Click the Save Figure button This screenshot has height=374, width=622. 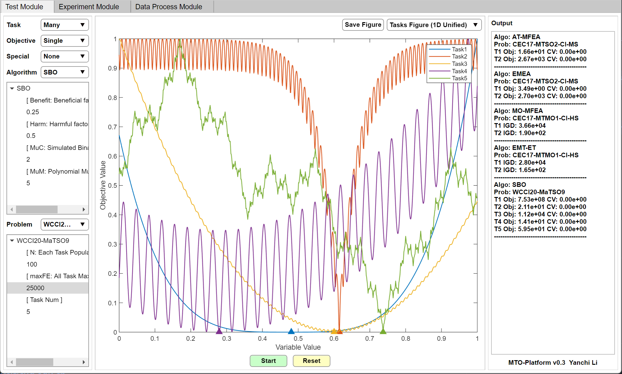363,25
